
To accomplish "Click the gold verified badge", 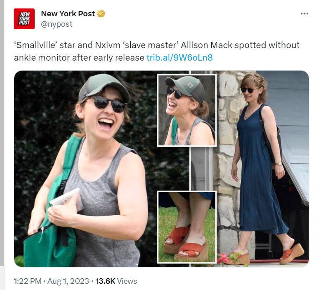I will point(101,14).
